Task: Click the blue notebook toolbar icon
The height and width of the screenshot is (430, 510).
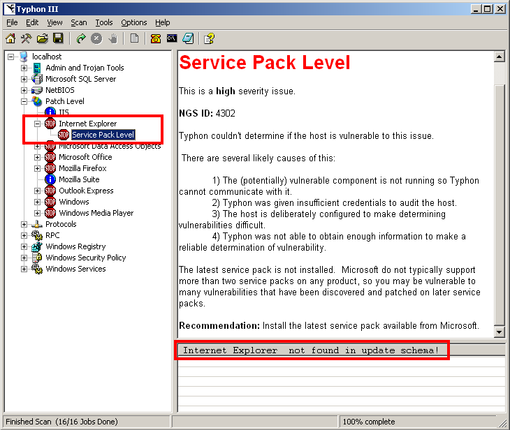Action: click(188, 38)
